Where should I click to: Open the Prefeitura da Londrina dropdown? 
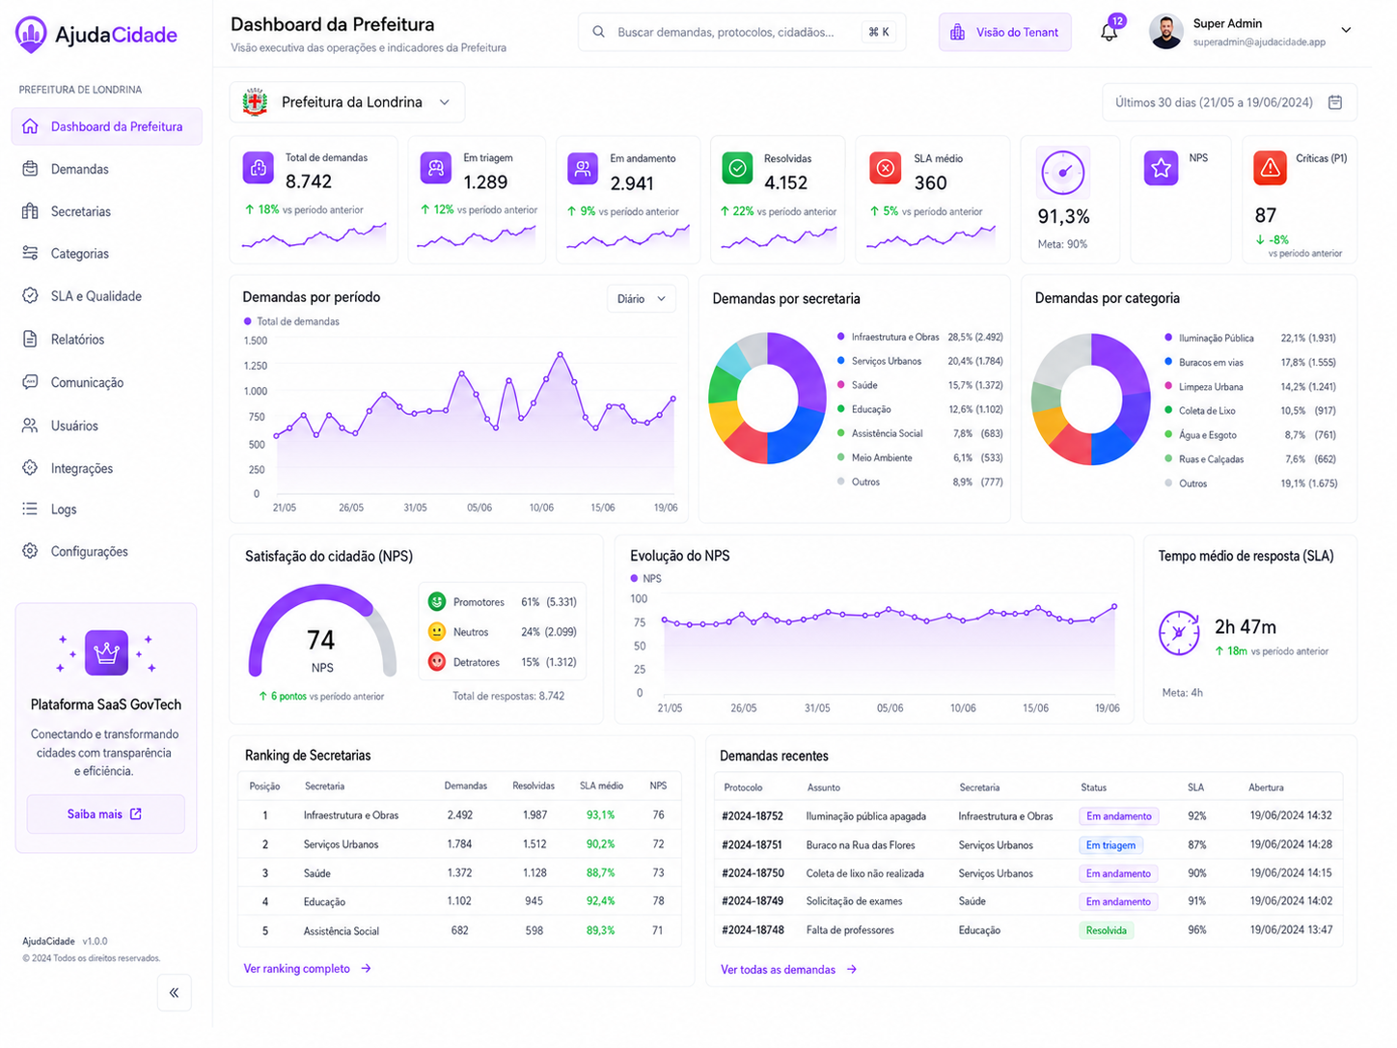point(347,102)
